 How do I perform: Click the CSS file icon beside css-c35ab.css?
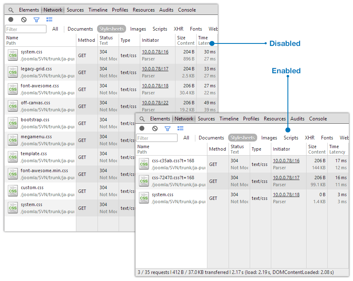point(144,164)
